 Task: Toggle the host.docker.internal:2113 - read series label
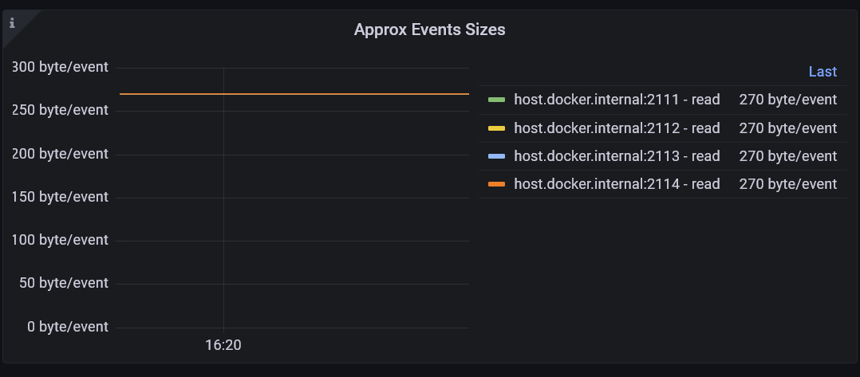(617, 156)
